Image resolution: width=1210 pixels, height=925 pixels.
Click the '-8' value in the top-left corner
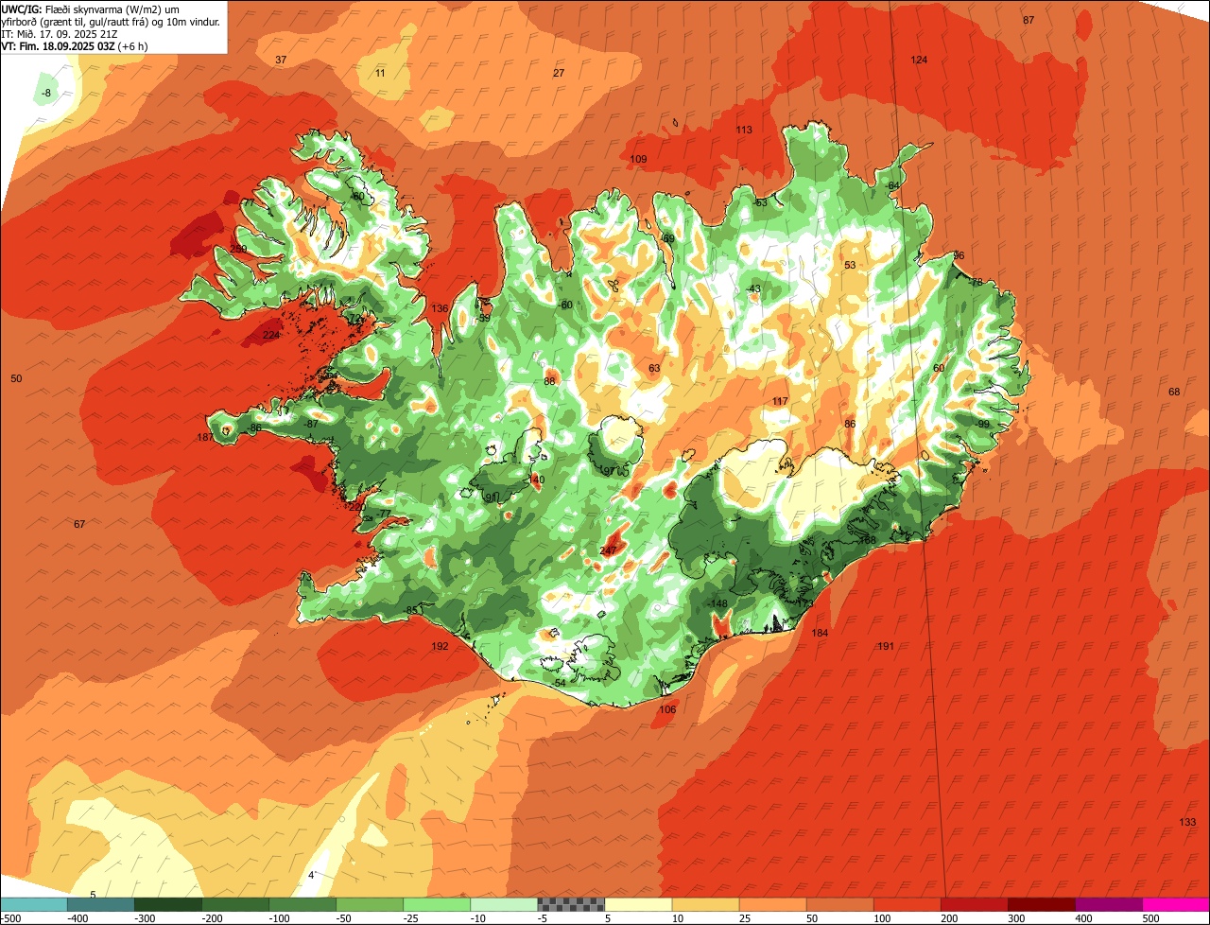click(x=46, y=93)
